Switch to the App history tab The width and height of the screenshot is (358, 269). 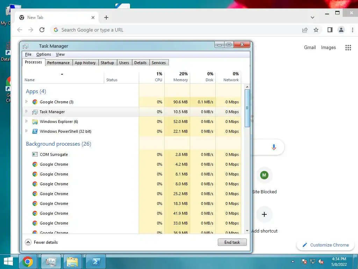point(85,63)
